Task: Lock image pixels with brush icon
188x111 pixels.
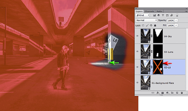Action: [147, 25]
